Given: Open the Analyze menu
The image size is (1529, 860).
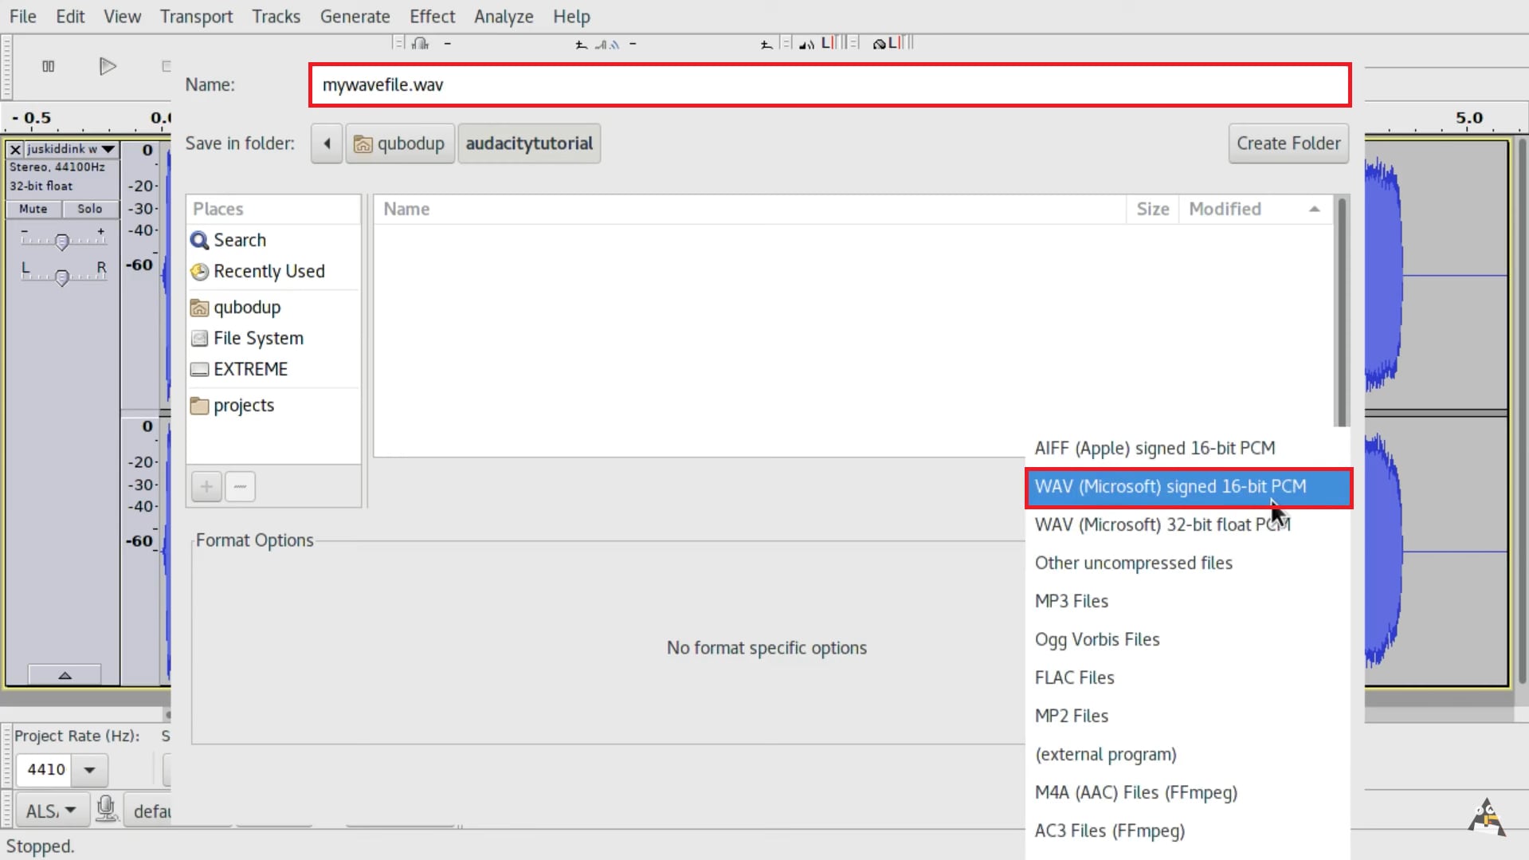Looking at the screenshot, I should 504,16.
